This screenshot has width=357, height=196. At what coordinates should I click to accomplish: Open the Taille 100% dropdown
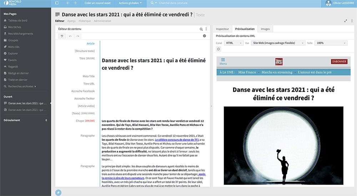pyautogui.click(x=331, y=43)
